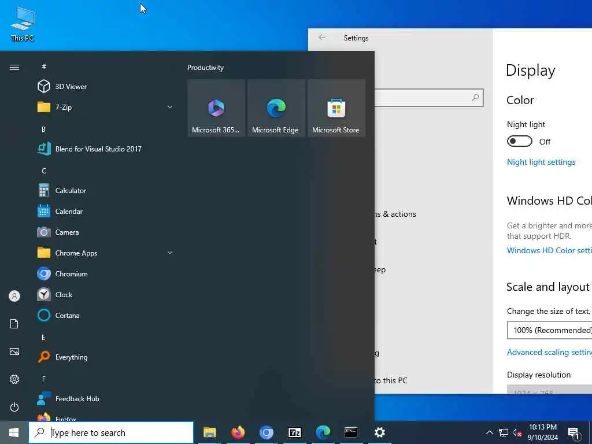Click the network icon in the tray
This screenshot has width=592, height=444.
(504, 432)
